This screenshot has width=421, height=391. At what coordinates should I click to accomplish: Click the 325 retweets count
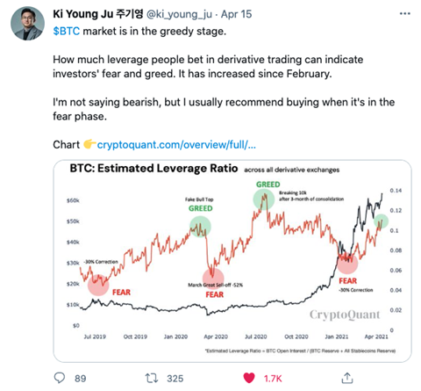[x=175, y=379]
